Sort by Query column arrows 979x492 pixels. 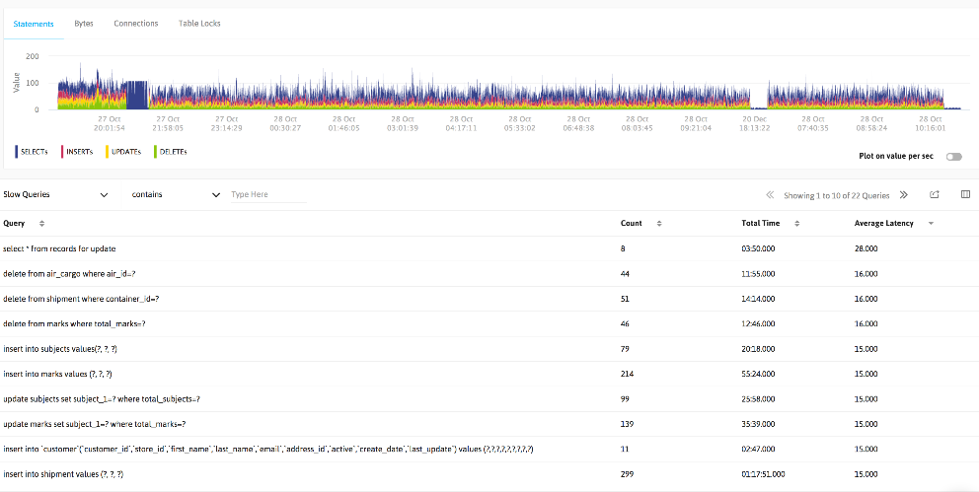coord(41,223)
